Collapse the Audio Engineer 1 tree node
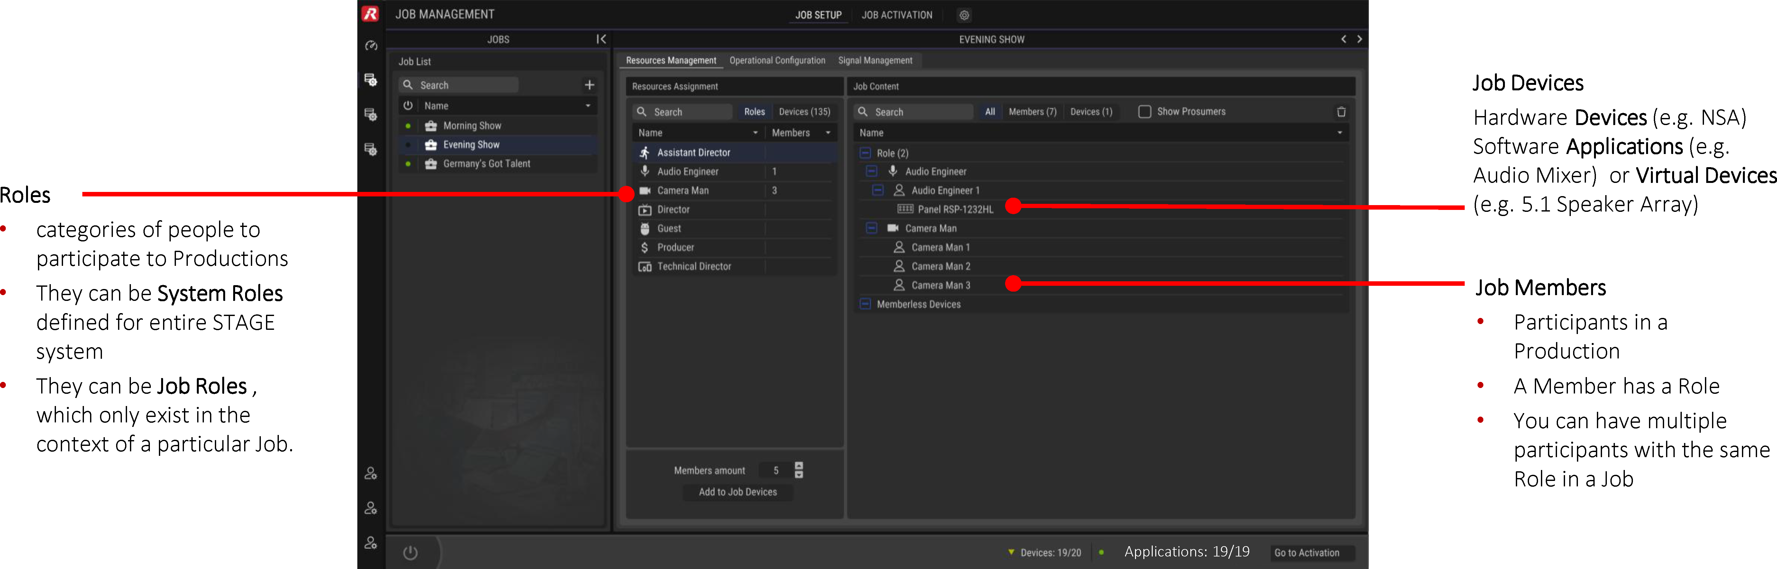Screen dimensions: 1777x569 tap(877, 190)
